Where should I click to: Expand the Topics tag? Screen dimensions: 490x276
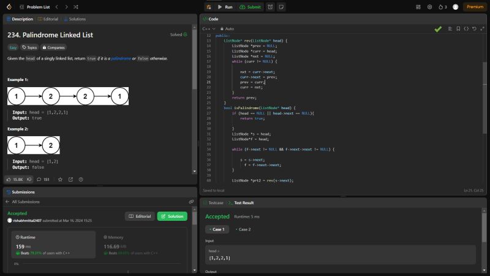tap(29, 48)
